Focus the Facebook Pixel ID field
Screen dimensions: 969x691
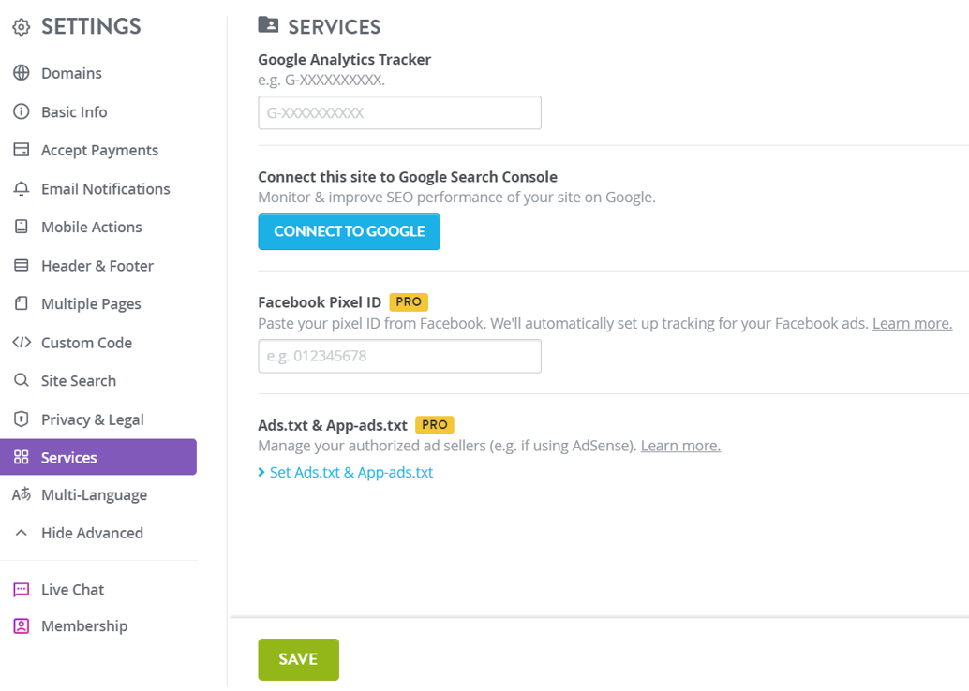(400, 357)
